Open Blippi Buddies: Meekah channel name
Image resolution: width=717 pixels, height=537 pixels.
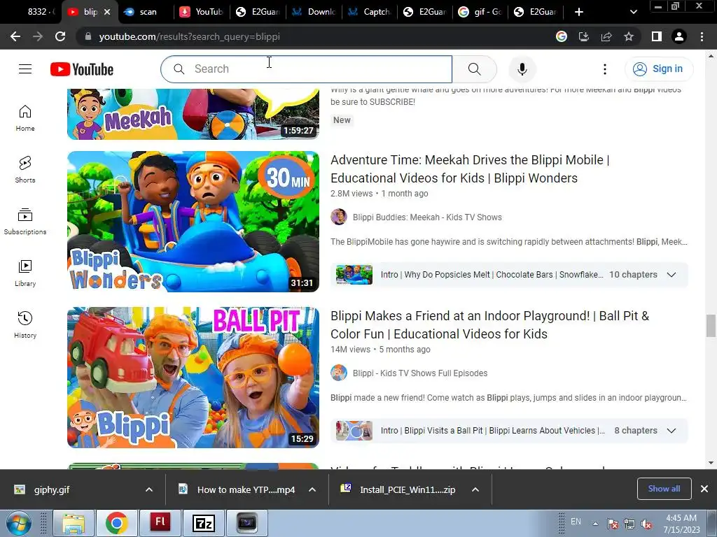(427, 217)
